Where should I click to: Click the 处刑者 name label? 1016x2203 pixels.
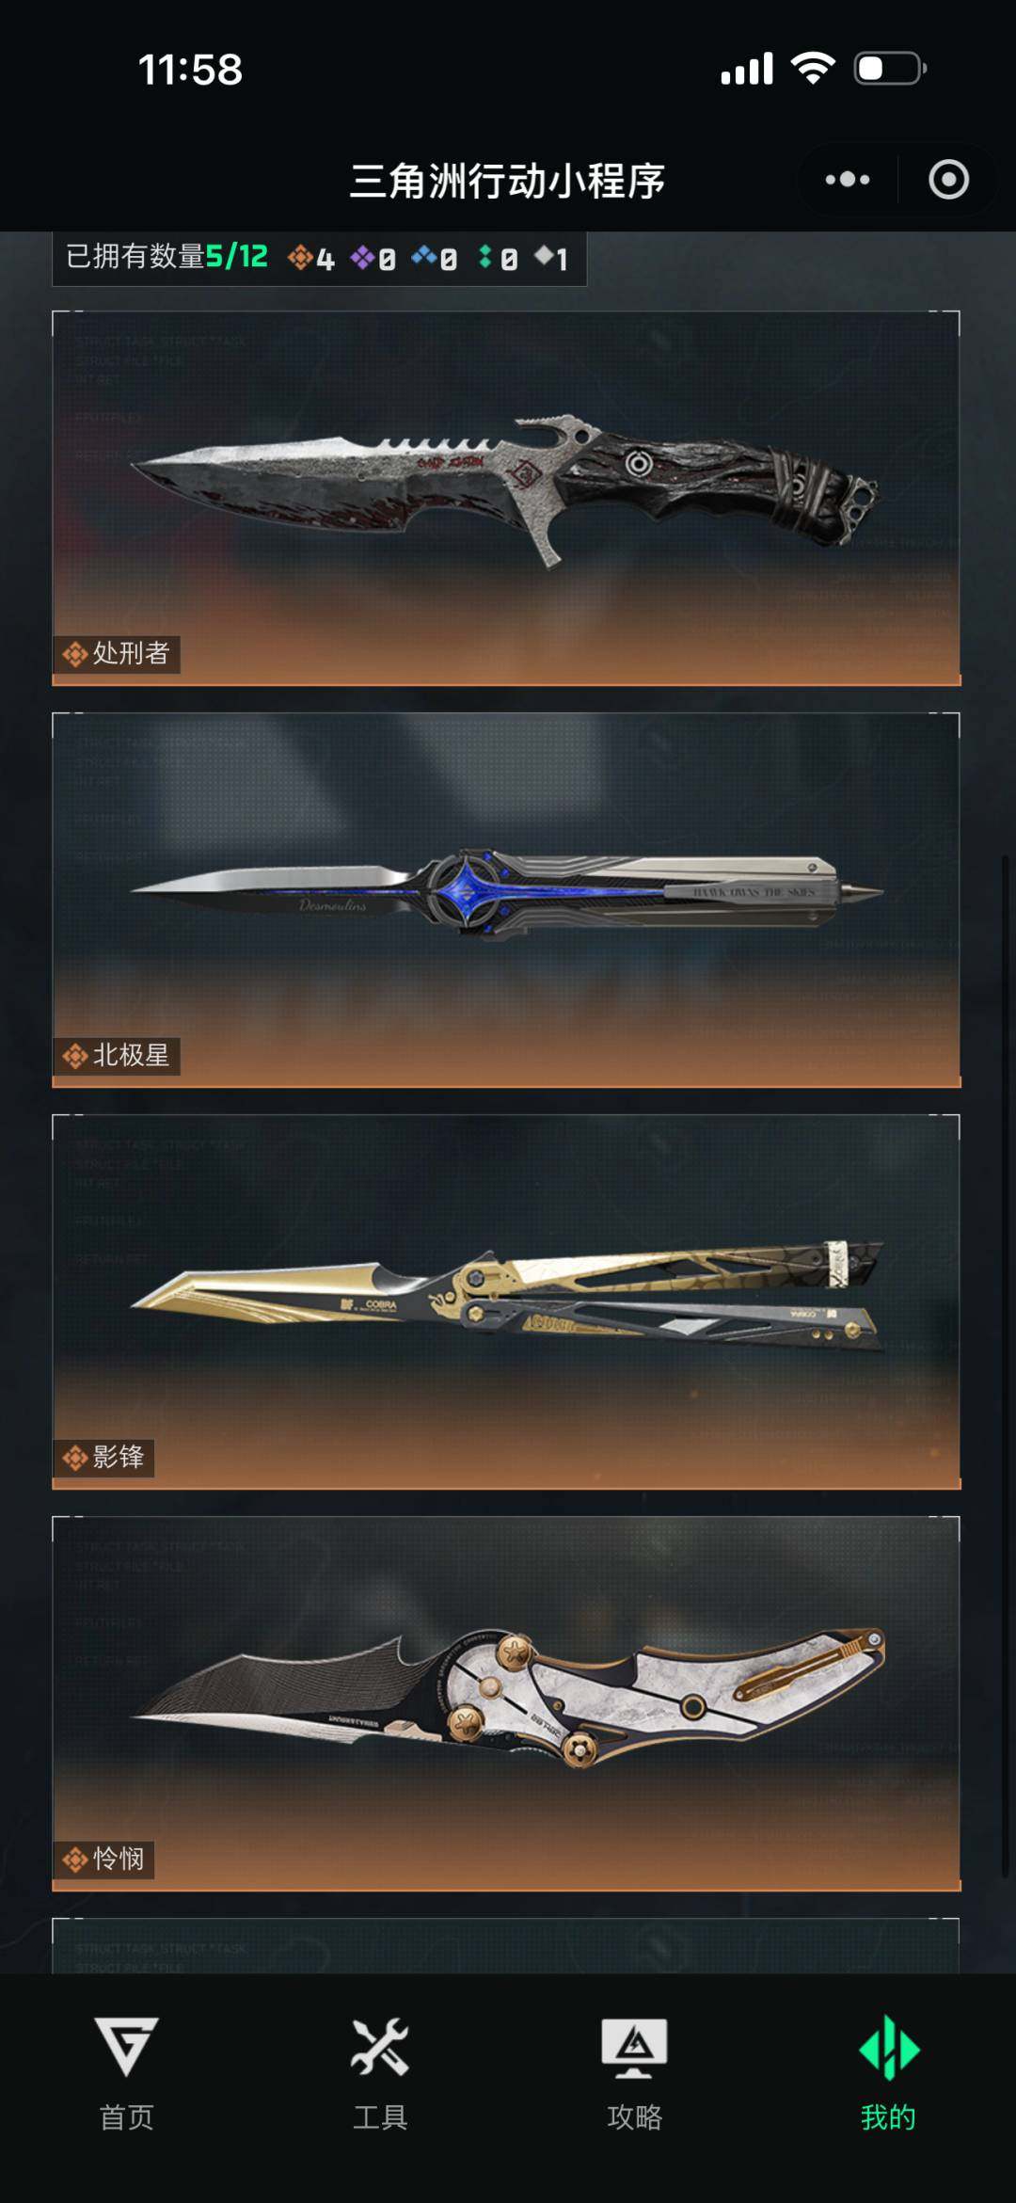131,653
